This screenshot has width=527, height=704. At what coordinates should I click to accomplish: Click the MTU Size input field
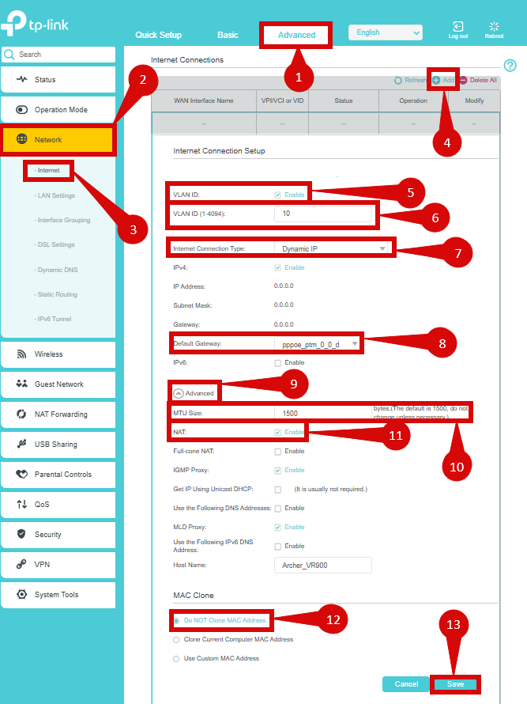click(x=323, y=413)
